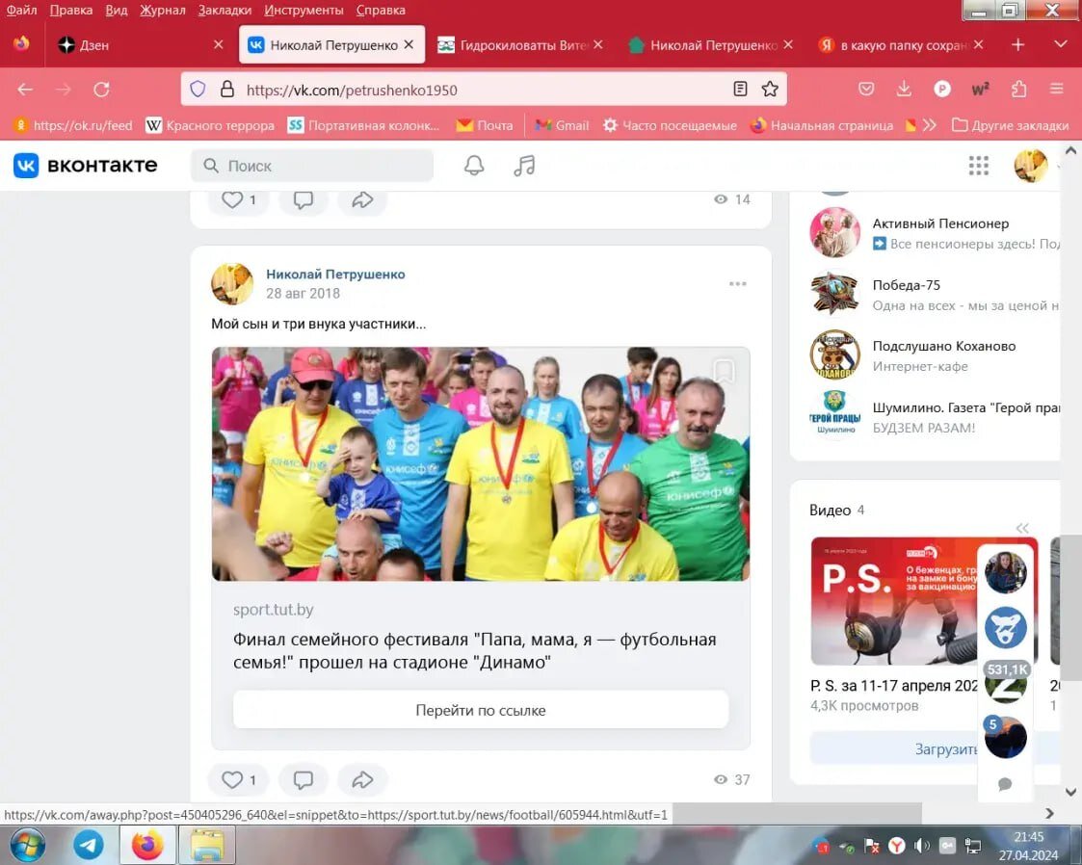Viewport: 1082px width, 865px height.
Task: Switch to the Гидрокиловатты tab
Action: [521, 45]
